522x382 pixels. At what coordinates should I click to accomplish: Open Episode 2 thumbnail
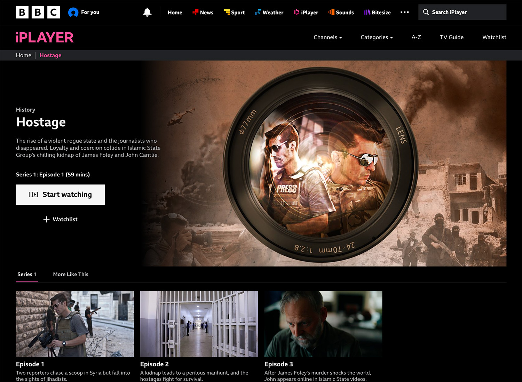(x=199, y=324)
